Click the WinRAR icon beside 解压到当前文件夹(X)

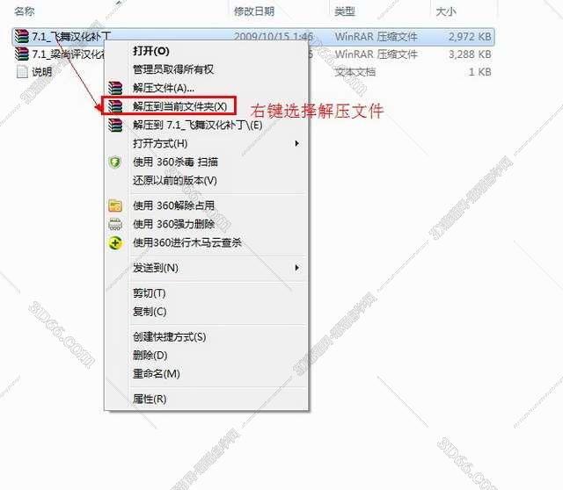(x=115, y=106)
